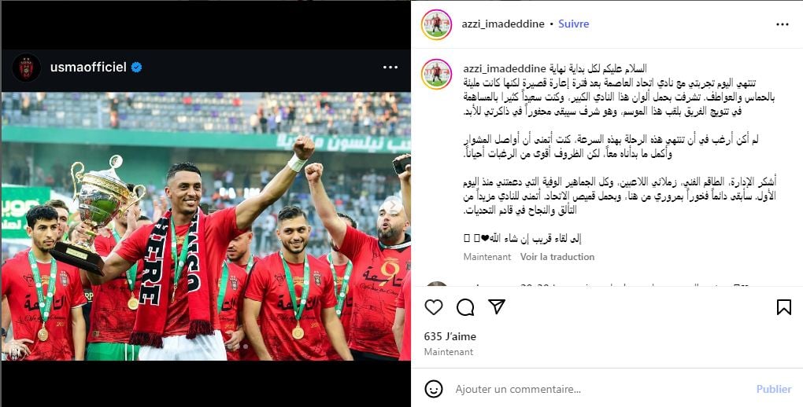Screen dimensions: 803x407
Task: Share the post with the paper plane icon
Action: [x=496, y=306]
